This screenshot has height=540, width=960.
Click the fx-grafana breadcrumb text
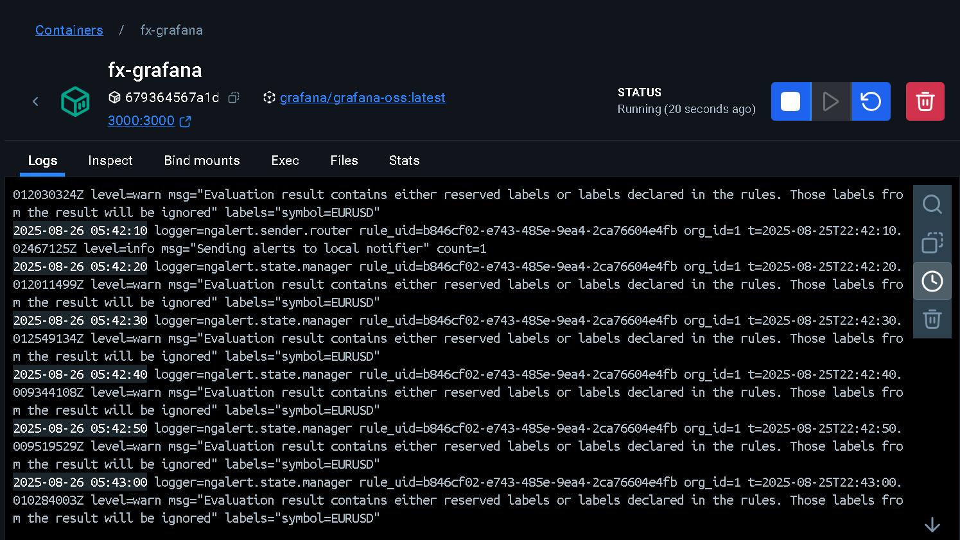tap(171, 30)
